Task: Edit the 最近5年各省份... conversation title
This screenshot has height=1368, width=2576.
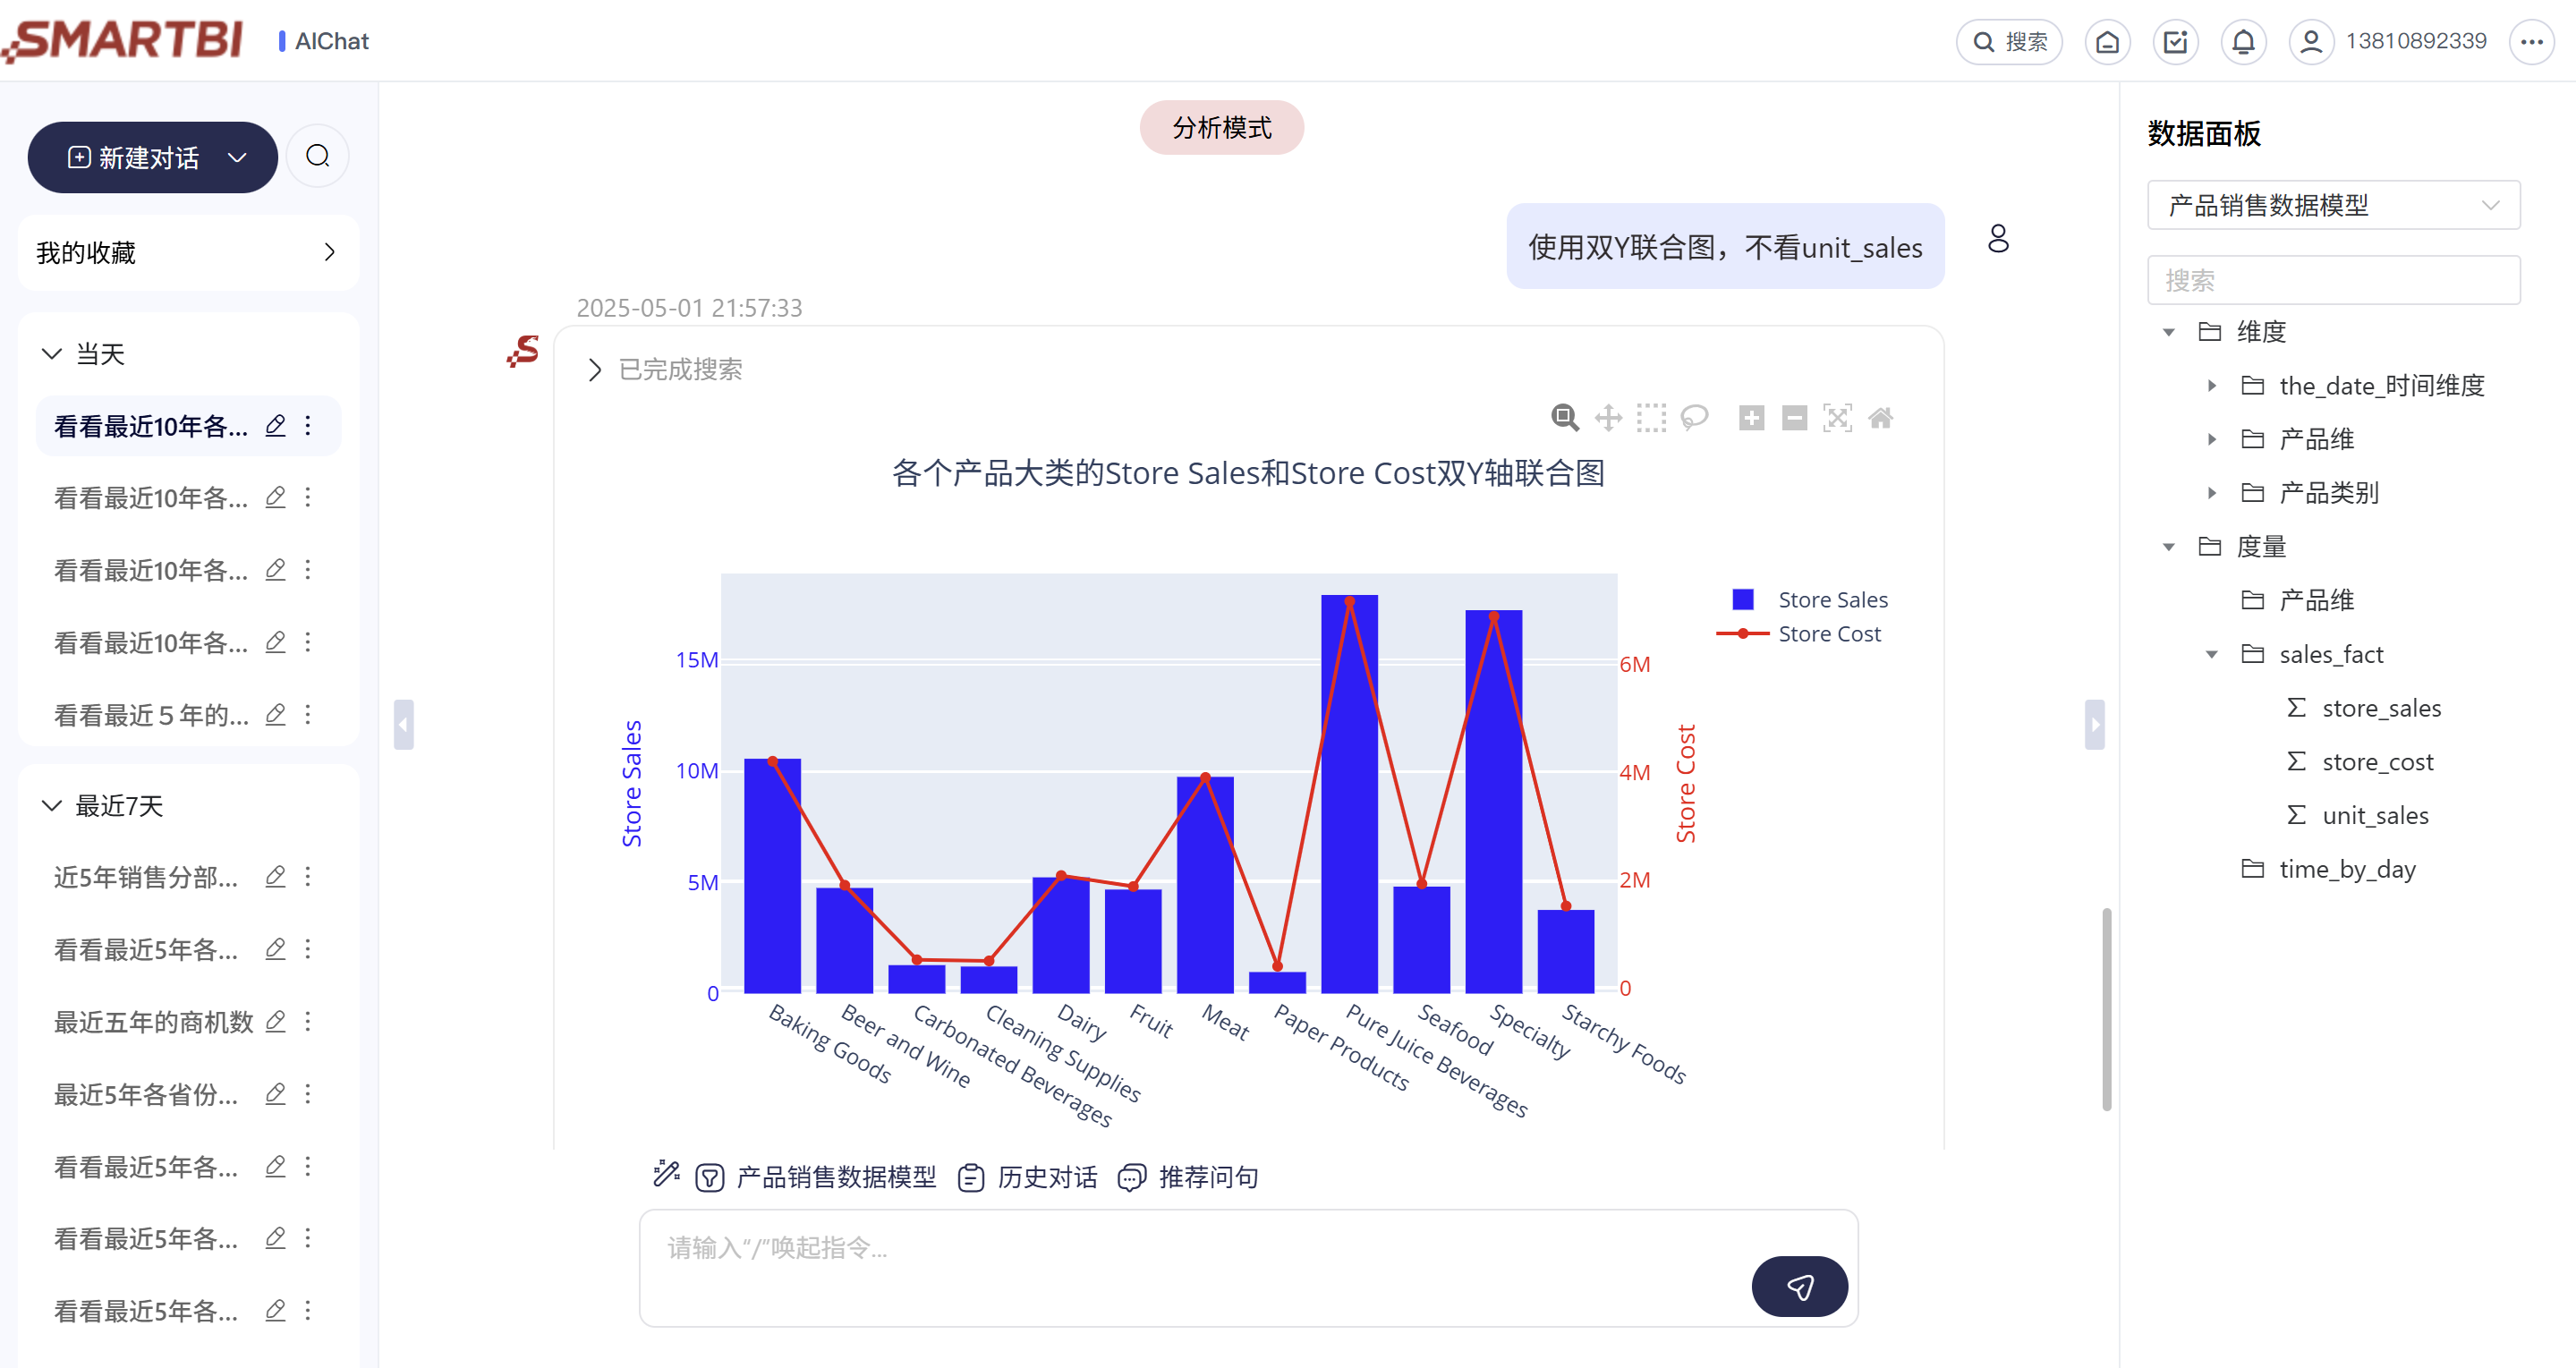Action: (x=275, y=1094)
